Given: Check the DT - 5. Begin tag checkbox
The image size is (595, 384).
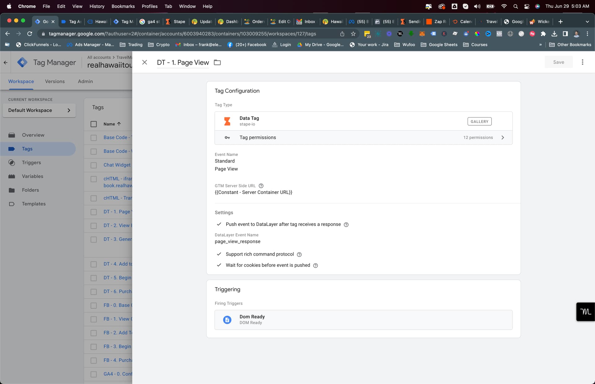Looking at the screenshot, I should click(x=94, y=278).
